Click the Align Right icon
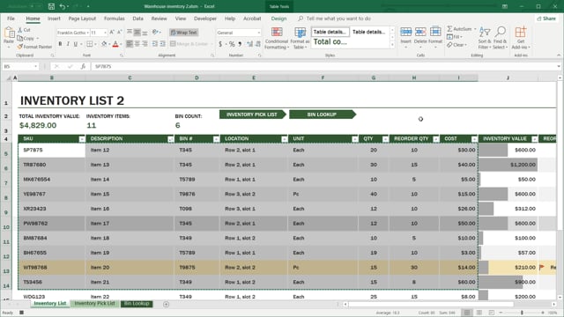This screenshot has height=317, width=564. click(x=145, y=44)
